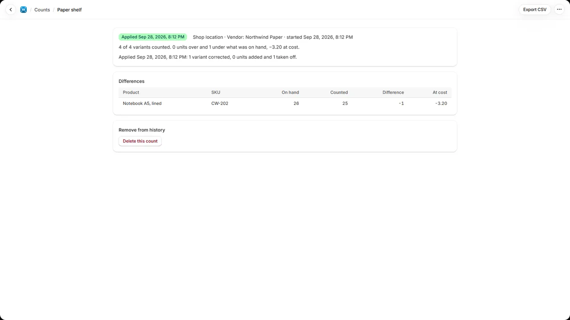Click the at-cost value -3.20 in table
Screen dimensions: 570x320
click(x=441, y=103)
